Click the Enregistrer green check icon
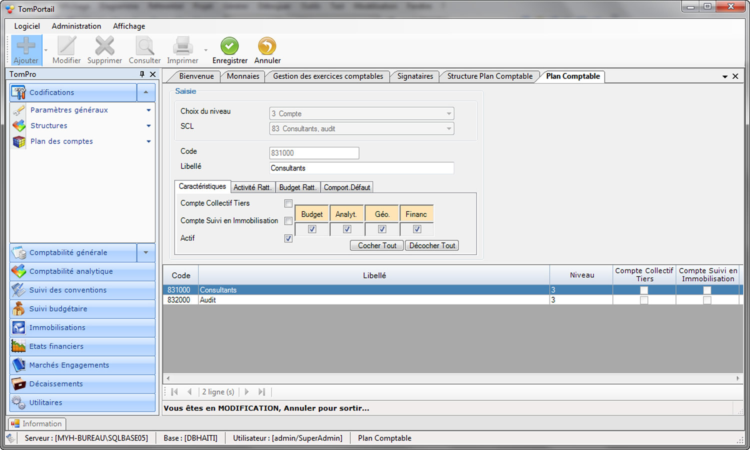 (x=229, y=46)
